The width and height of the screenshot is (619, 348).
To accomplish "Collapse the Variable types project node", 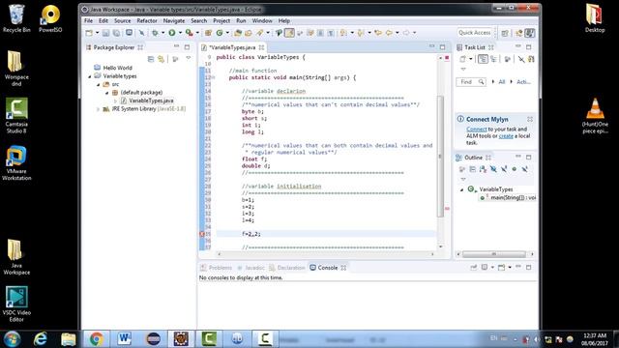I will tap(90, 76).
